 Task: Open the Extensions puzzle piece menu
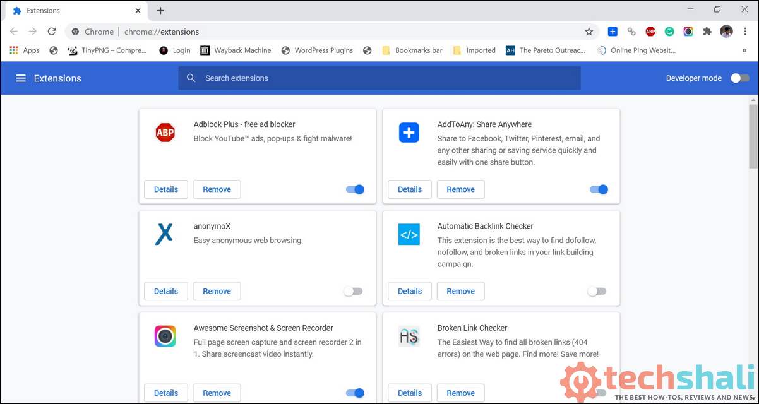coord(707,32)
